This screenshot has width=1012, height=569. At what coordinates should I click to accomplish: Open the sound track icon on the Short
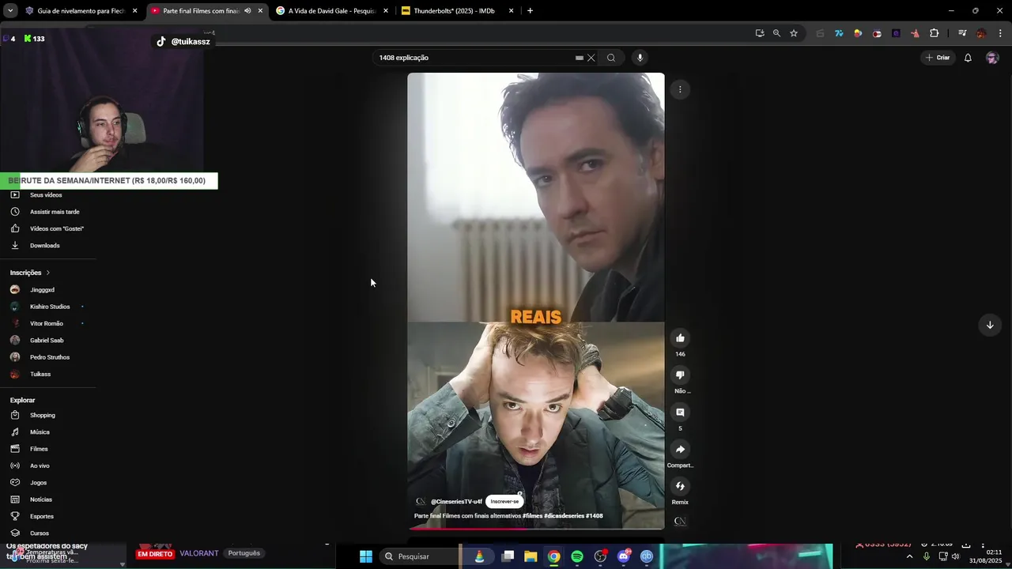(680, 522)
